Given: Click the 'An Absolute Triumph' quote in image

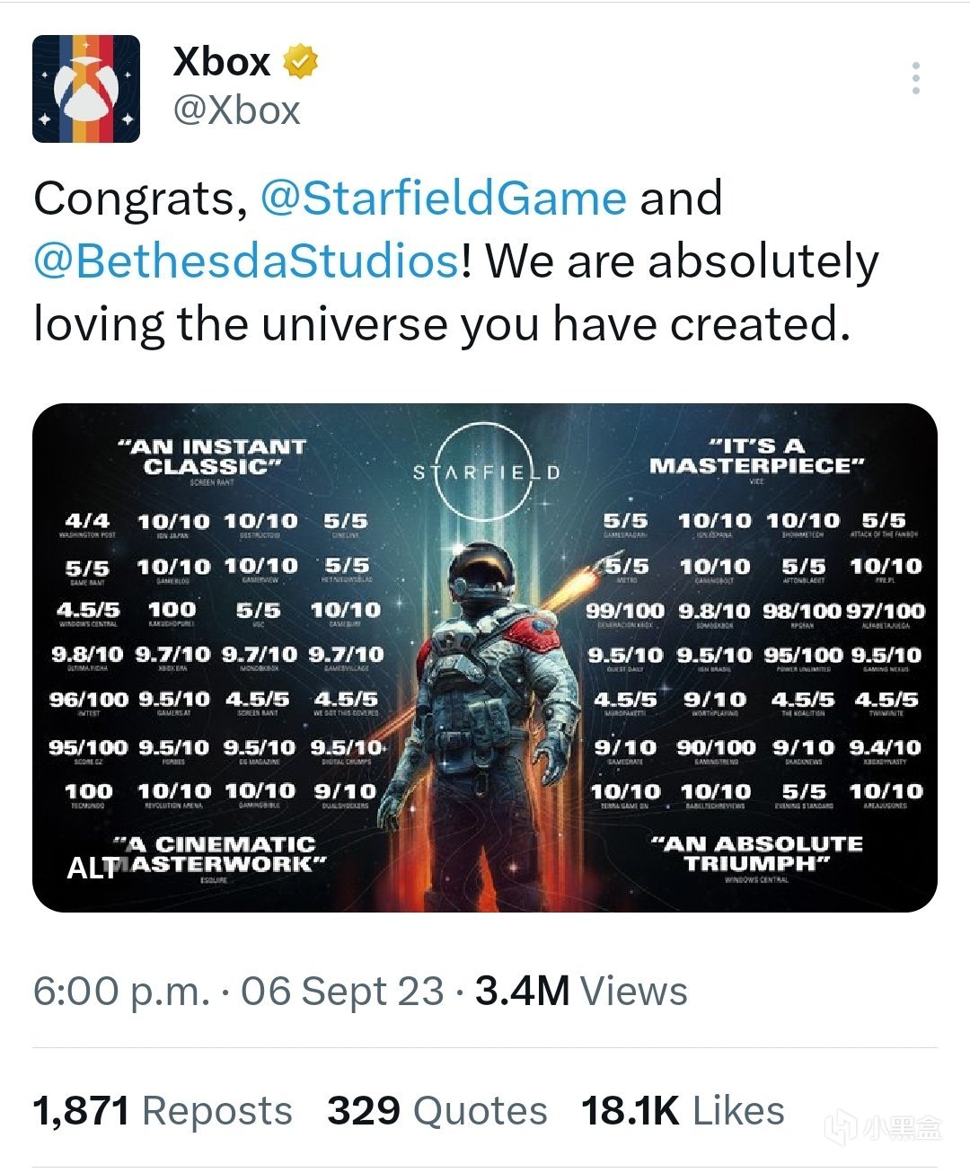Looking at the screenshot, I should tap(756, 853).
